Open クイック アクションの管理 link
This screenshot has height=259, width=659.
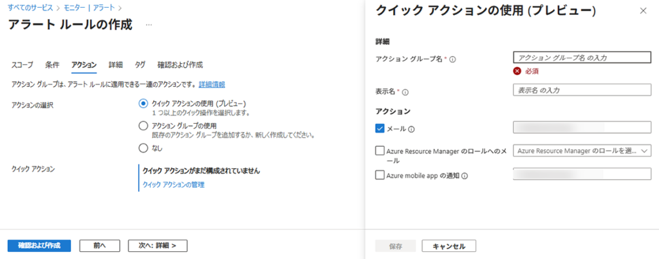tap(172, 186)
